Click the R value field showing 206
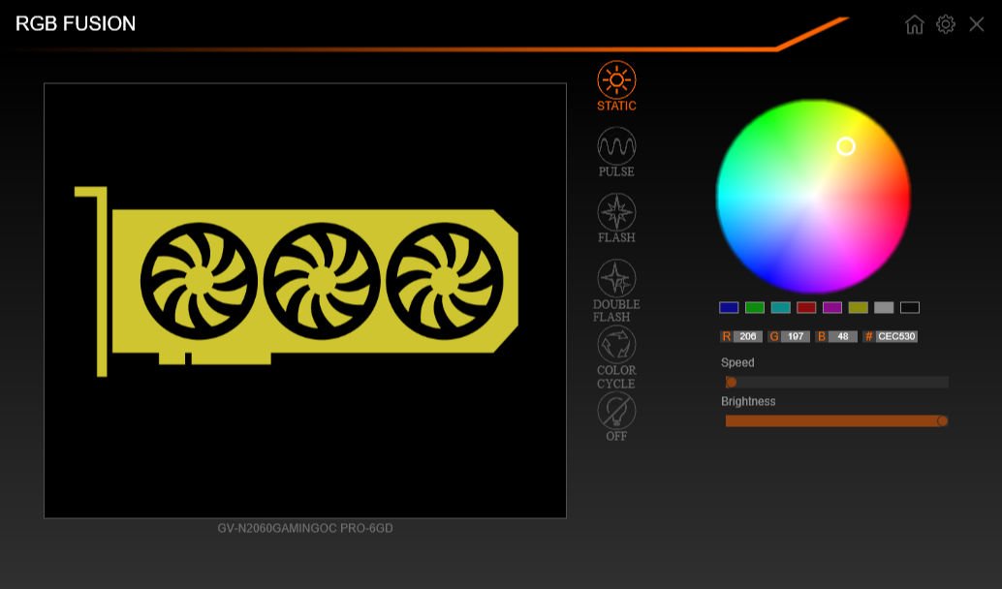This screenshot has height=589, width=1002. click(x=748, y=337)
